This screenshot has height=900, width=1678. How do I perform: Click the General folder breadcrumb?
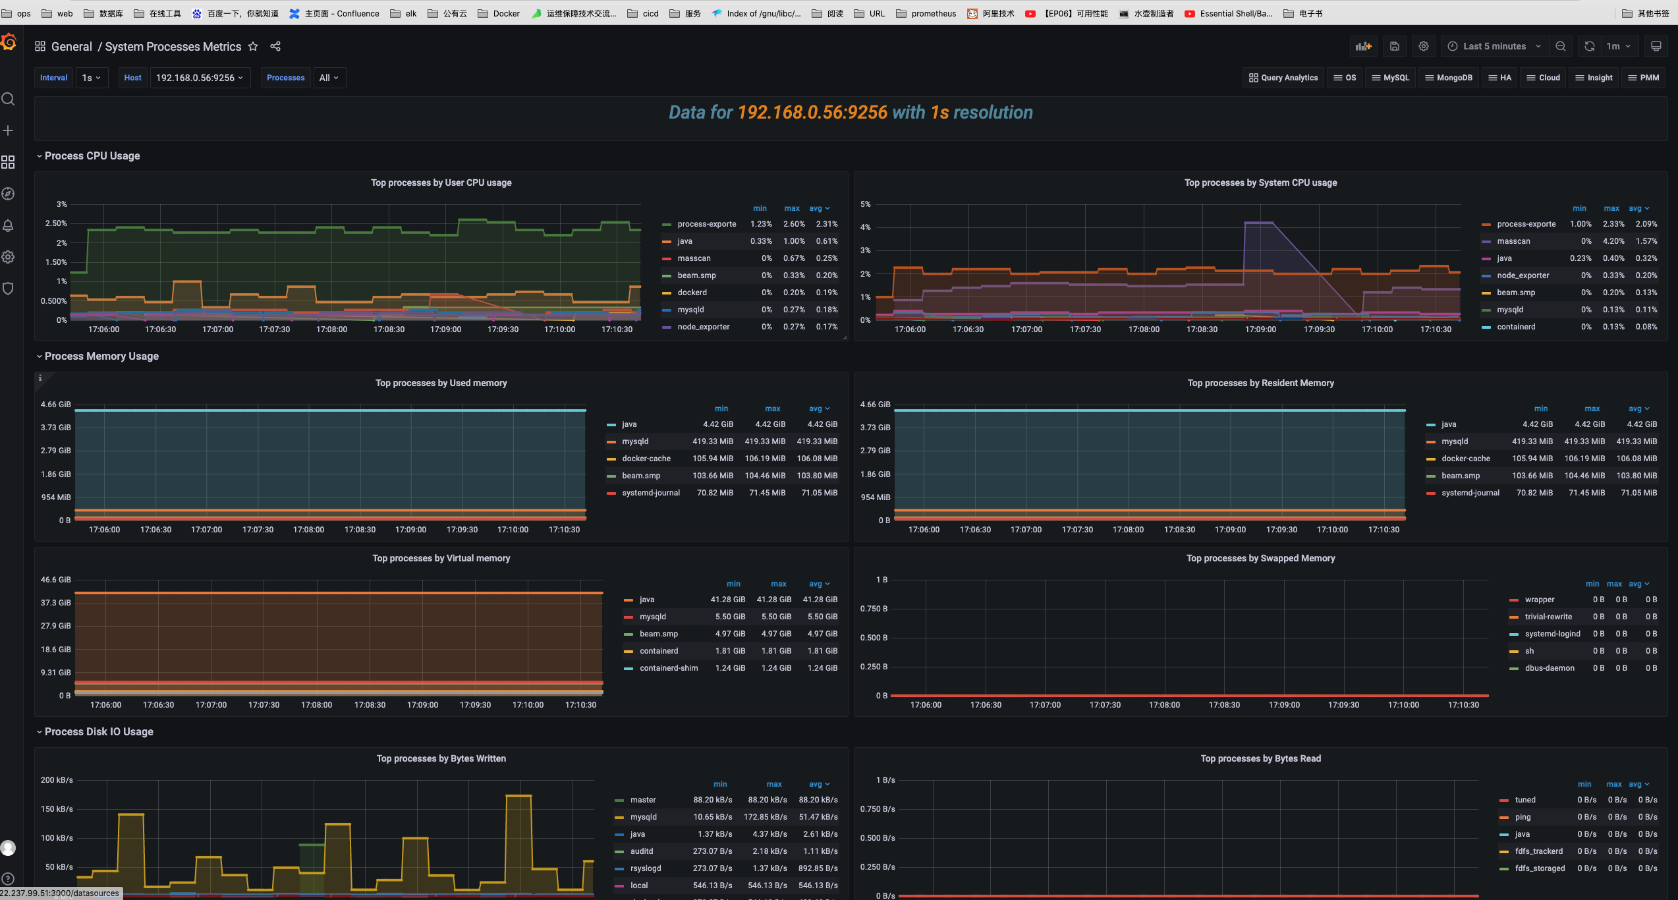pyautogui.click(x=72, y=47)
